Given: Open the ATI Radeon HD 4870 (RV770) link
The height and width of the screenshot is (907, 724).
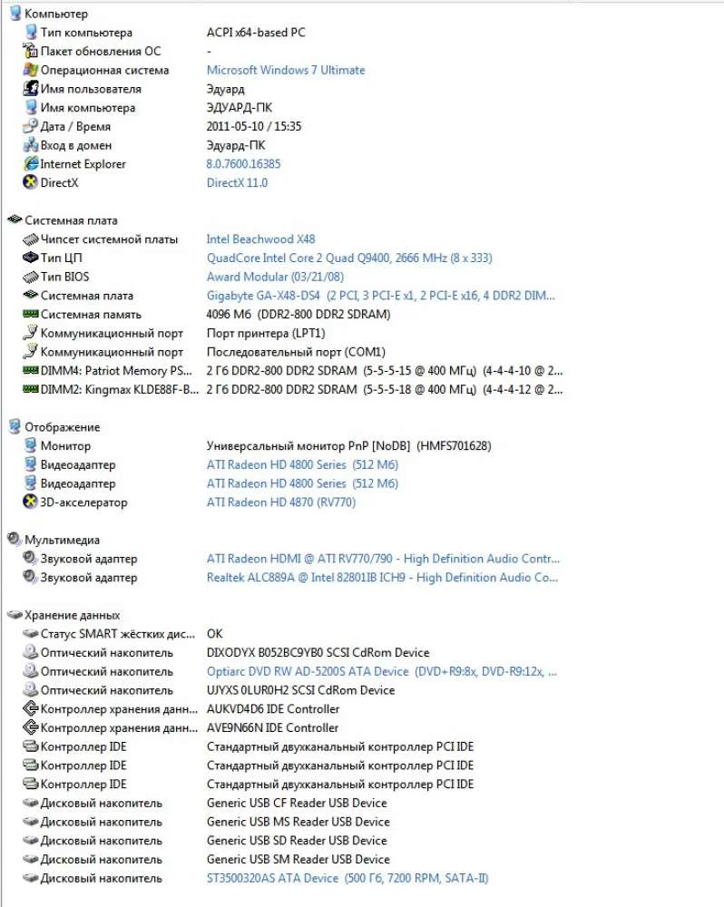Looking at the screenshot, I should click(281, 502).
